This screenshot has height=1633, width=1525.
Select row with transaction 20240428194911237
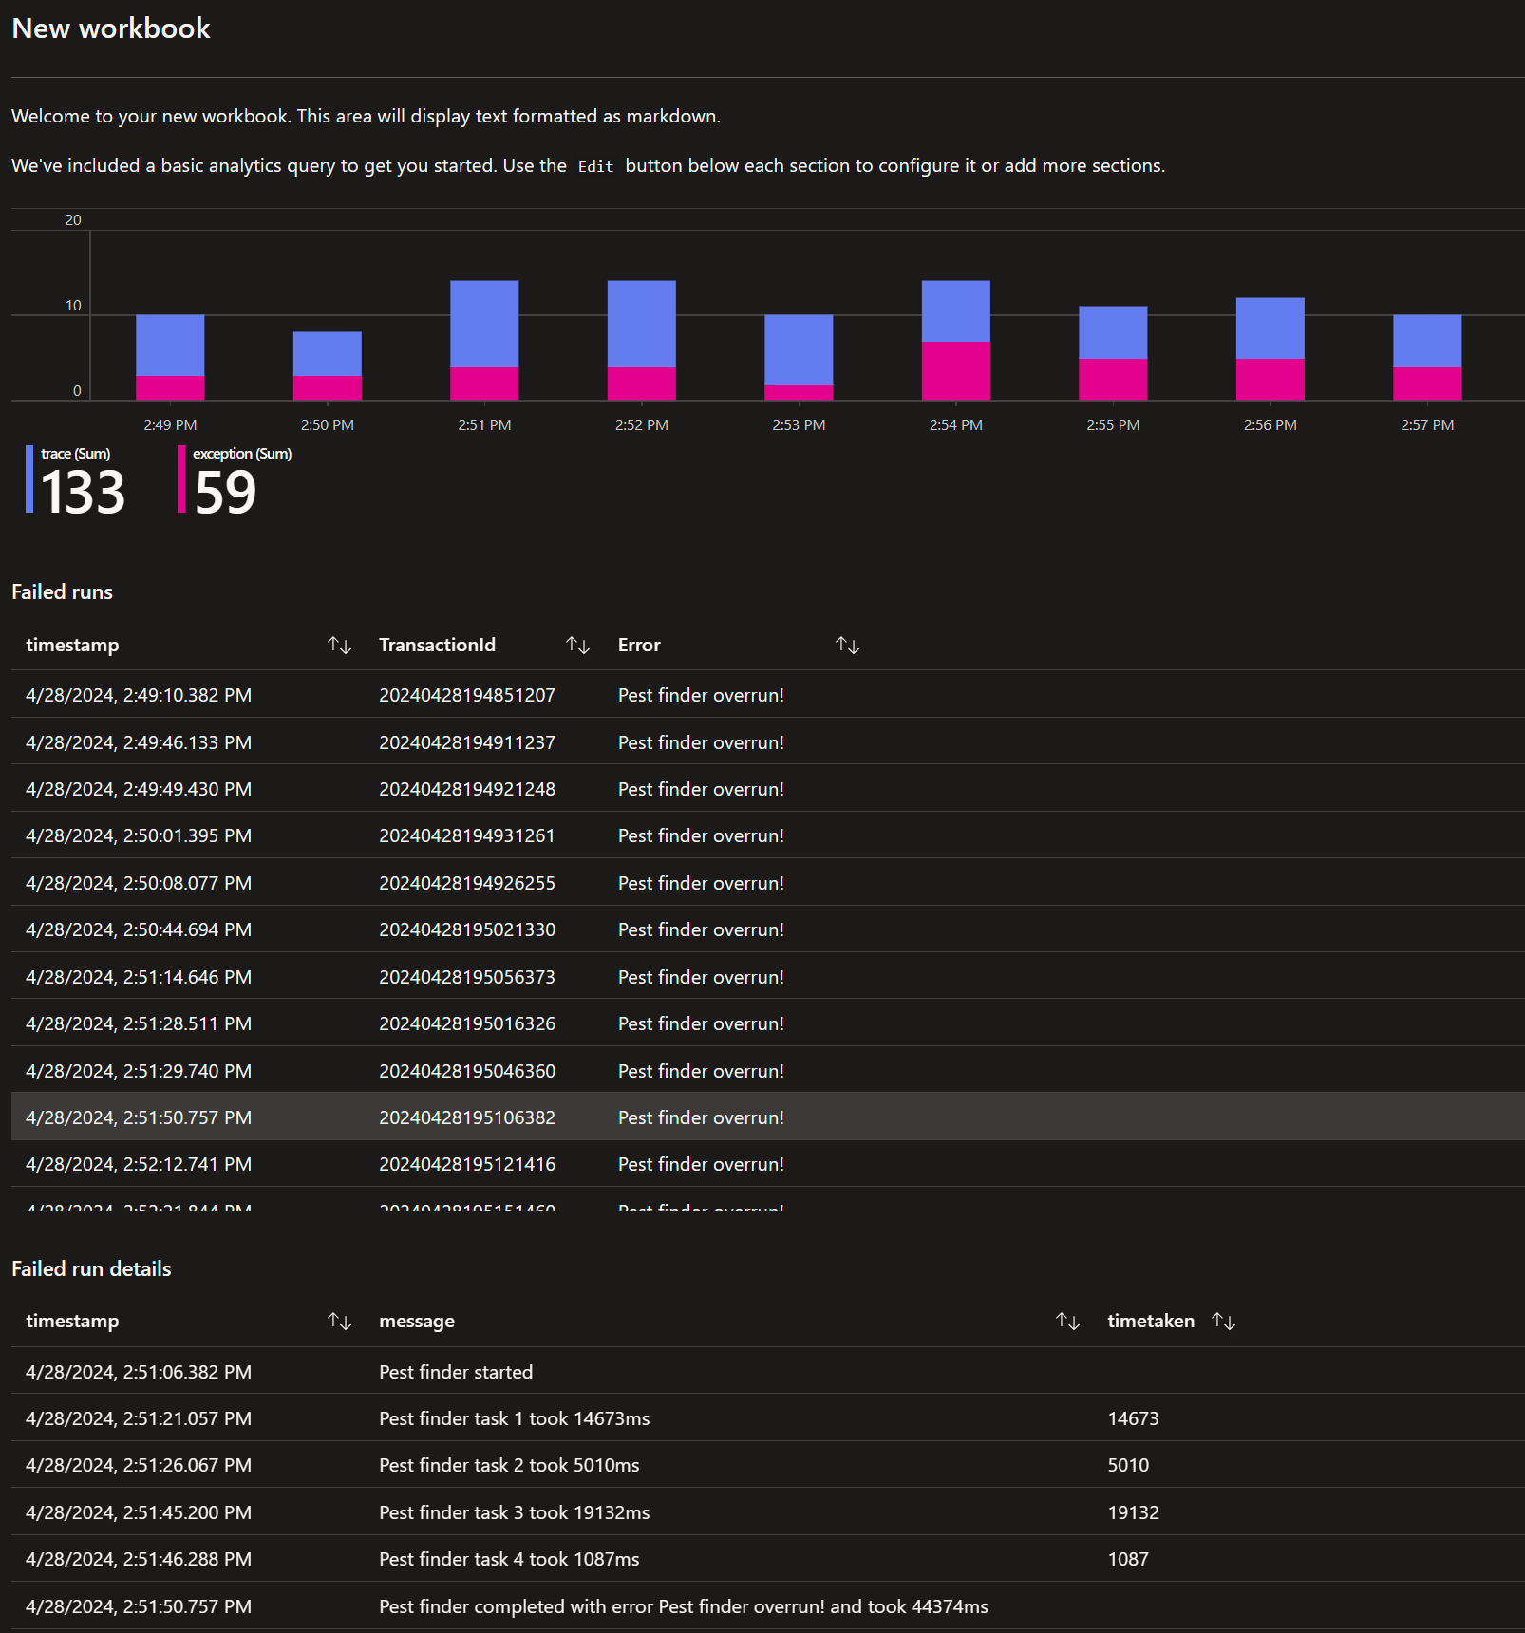[768, 742]
